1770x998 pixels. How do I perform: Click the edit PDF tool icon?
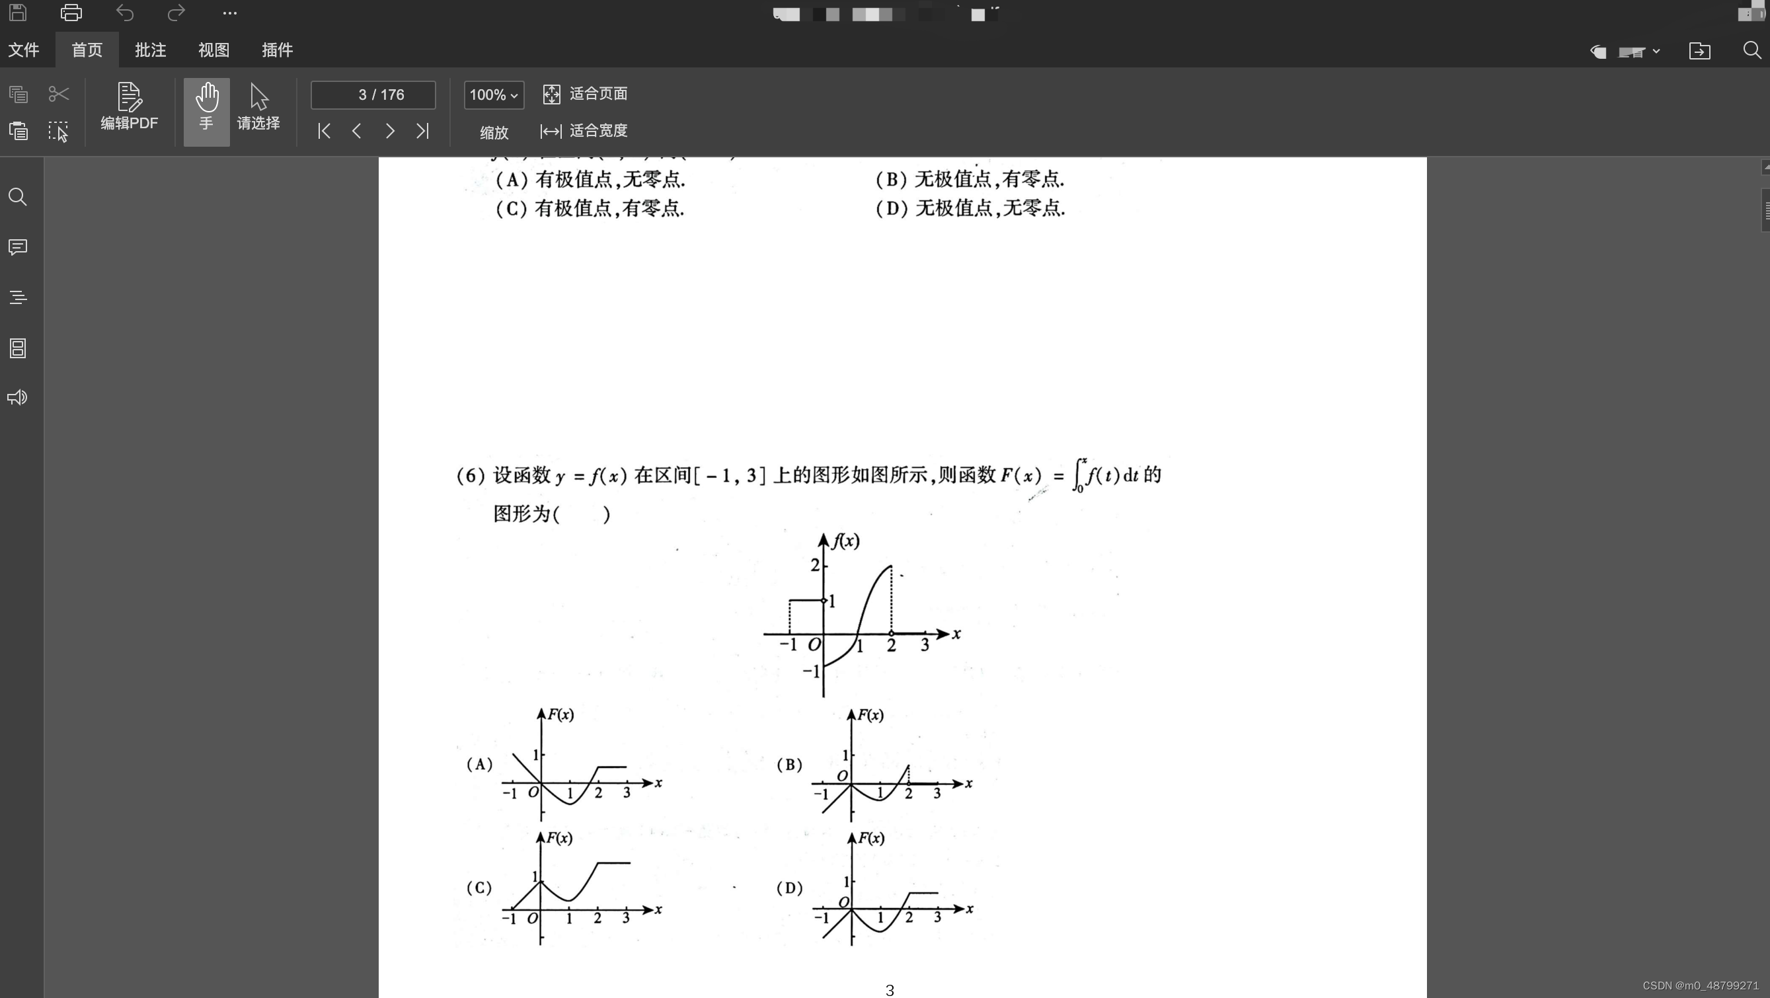pos(129,106)
